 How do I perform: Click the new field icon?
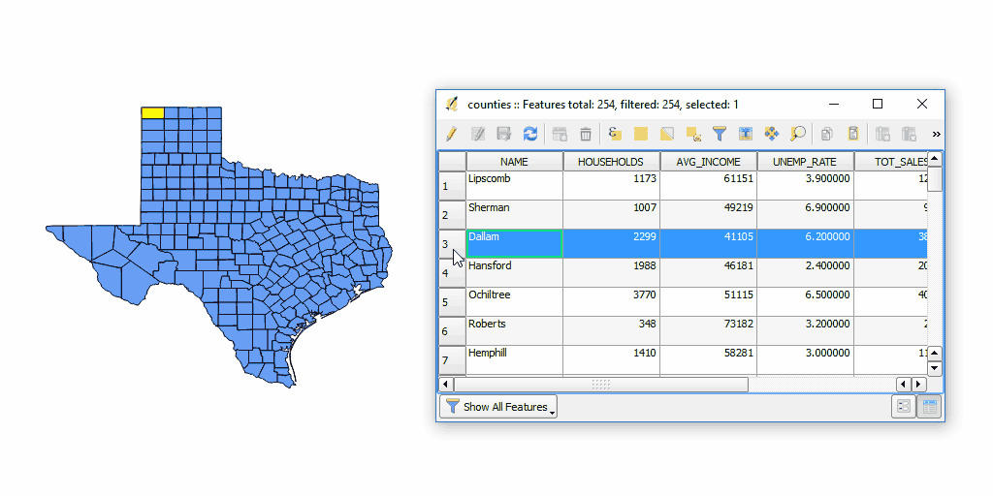[x=882, y=134]
